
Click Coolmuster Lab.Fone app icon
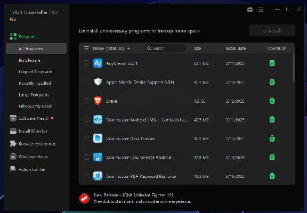coord(98,157)
